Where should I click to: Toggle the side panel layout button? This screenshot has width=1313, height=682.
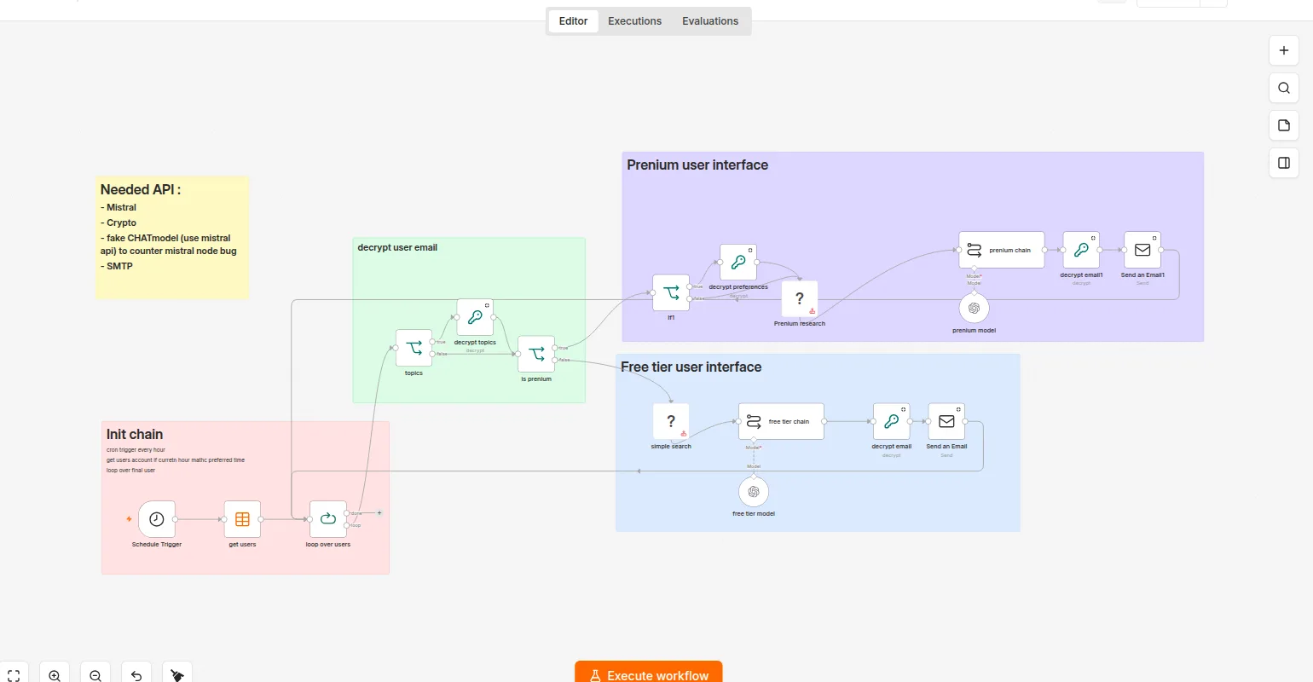[1284, 163]
